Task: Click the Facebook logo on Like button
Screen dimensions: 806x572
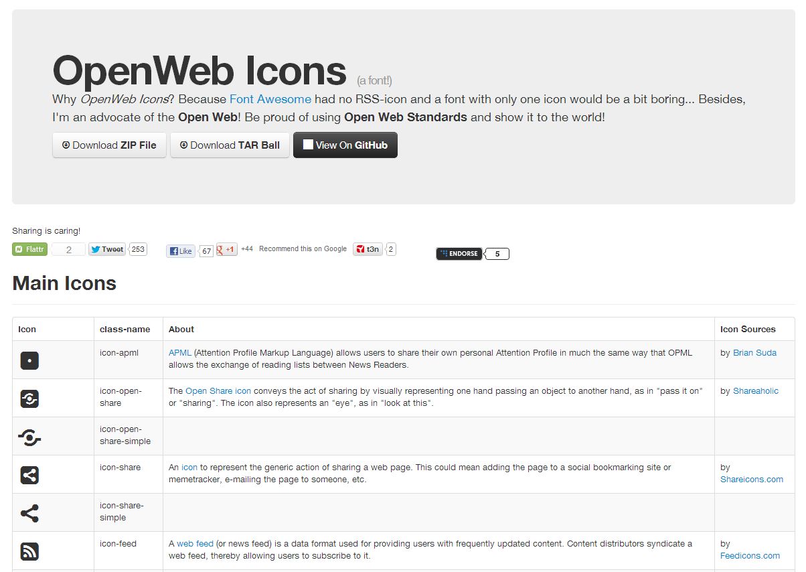Action: click(x=173, y=251)
